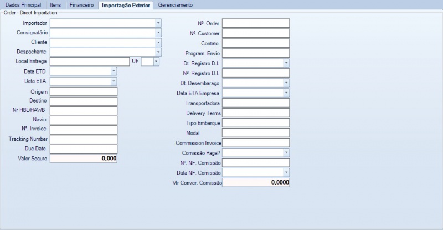Click the Vlr Conver. Comissão value field
443x230 pixels.
point(255,182)
